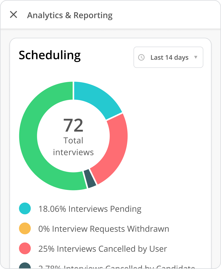
Task: Toggle the Interviews Cancelled by User legend entry
Action: [x=102, y=249]
